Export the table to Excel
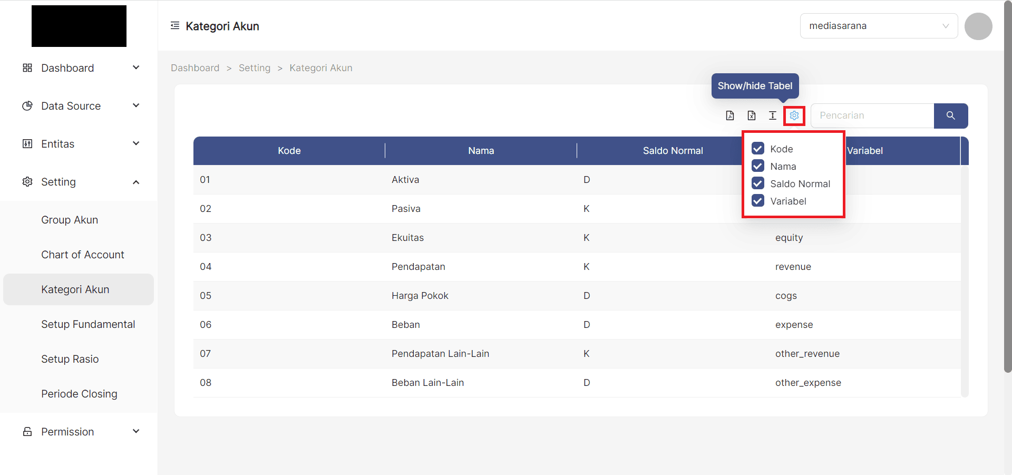The image size is (1012, 475). [752, 115]
